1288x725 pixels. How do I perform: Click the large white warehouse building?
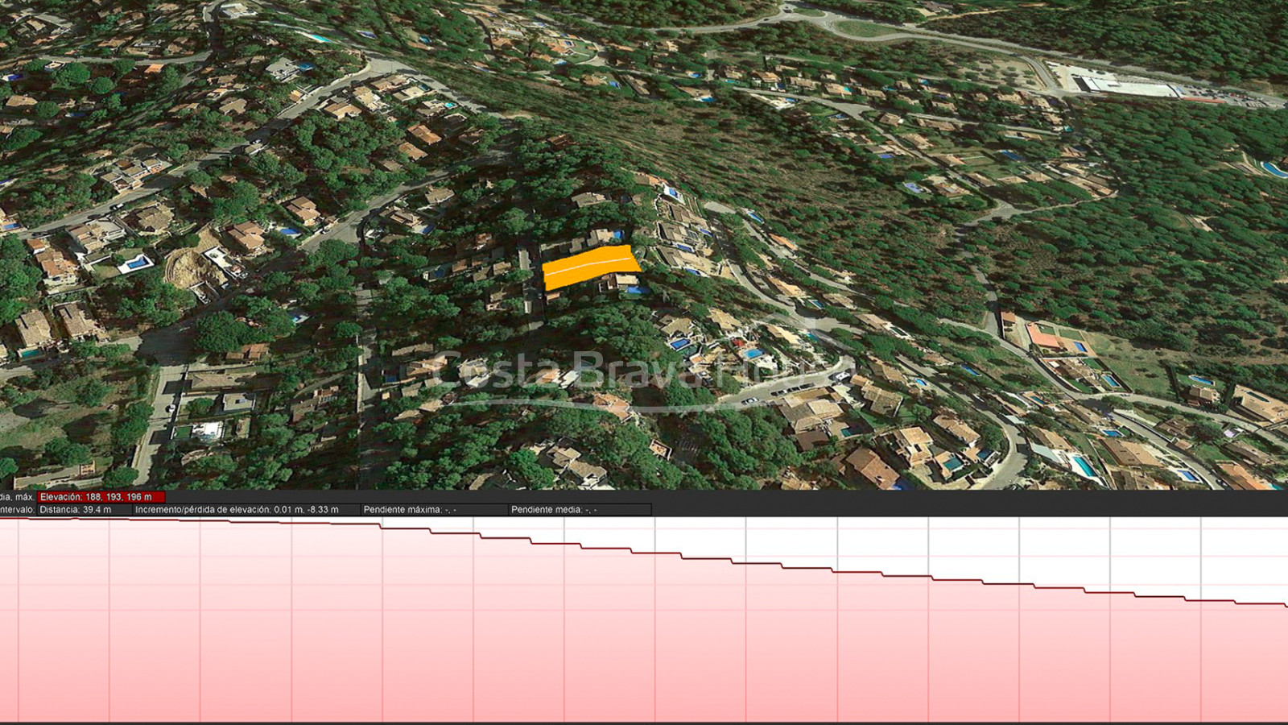coord(1127,86)
